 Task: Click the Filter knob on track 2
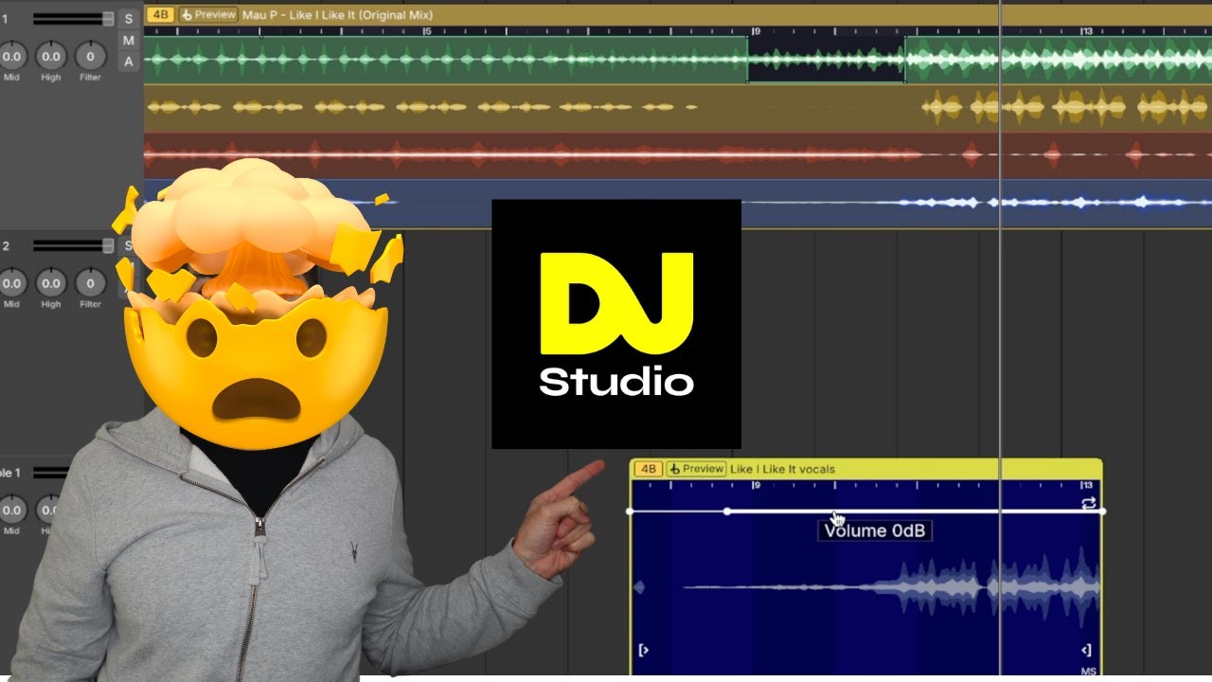(90, 283)
